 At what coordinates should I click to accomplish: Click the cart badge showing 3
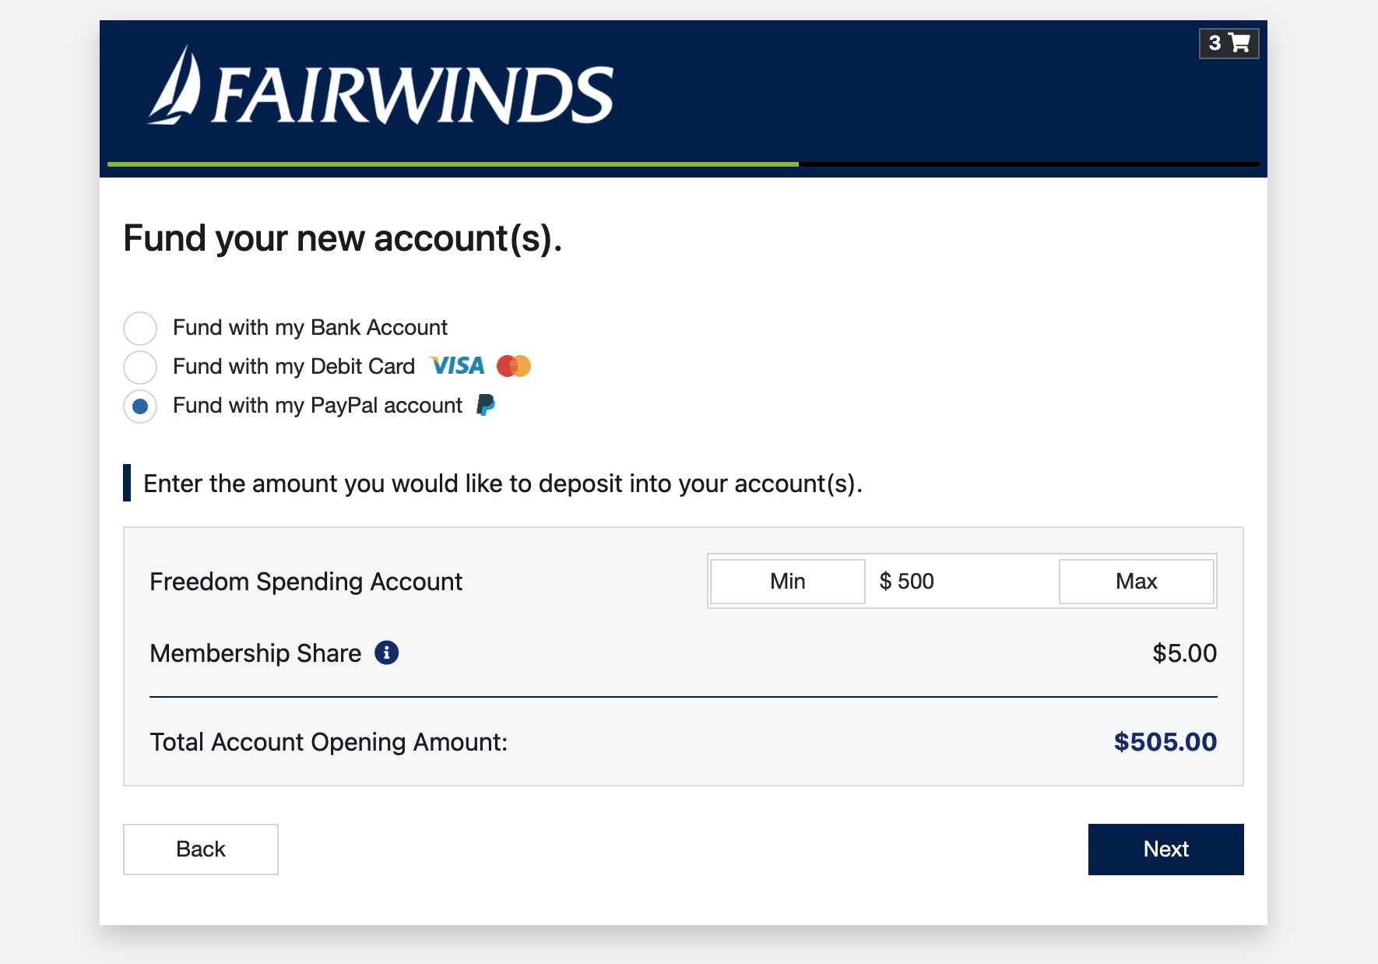point(1214,44)
